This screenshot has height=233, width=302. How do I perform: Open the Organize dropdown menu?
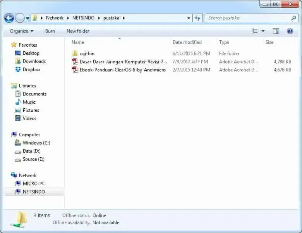[x=22, y=31]
